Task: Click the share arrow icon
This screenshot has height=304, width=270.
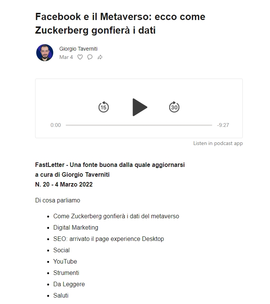Action: 100,57
